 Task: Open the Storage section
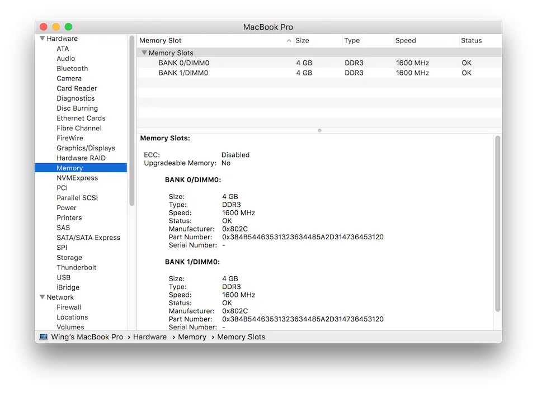point(69,257)
